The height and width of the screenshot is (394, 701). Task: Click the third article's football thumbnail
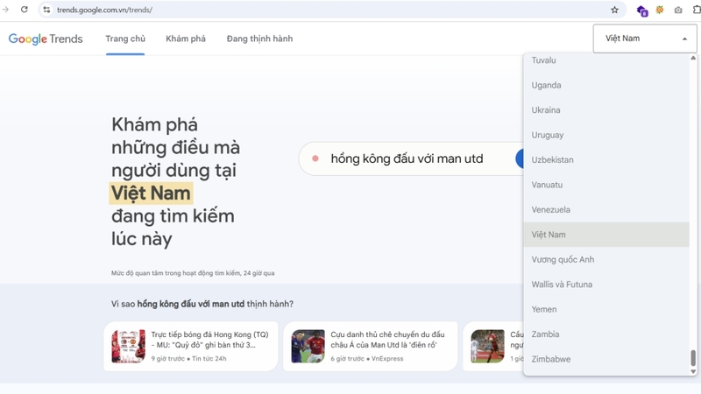click(x=488, y=346)
